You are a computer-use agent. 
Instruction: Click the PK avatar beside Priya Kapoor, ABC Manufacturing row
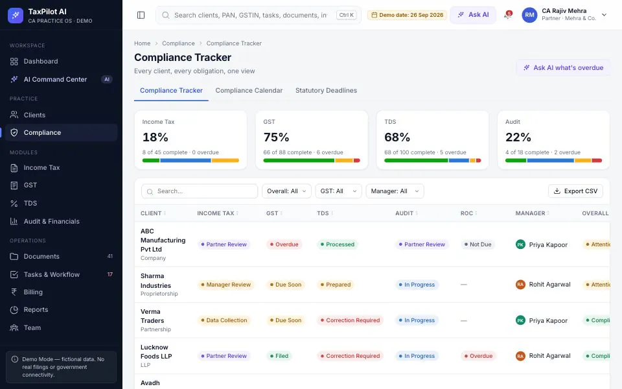click(520, 244)
